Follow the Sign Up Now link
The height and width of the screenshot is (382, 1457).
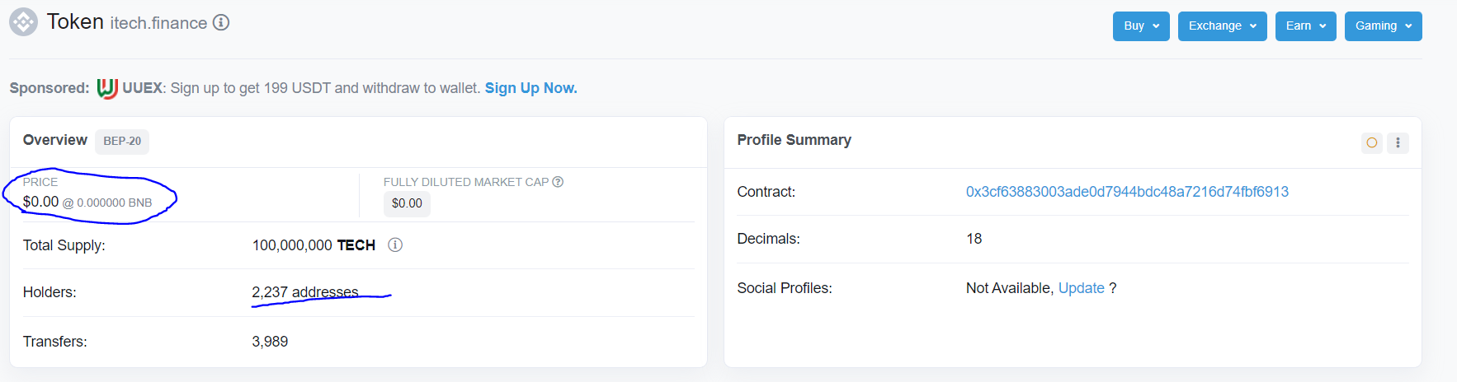pyautogui.click(x=530, y=88)
